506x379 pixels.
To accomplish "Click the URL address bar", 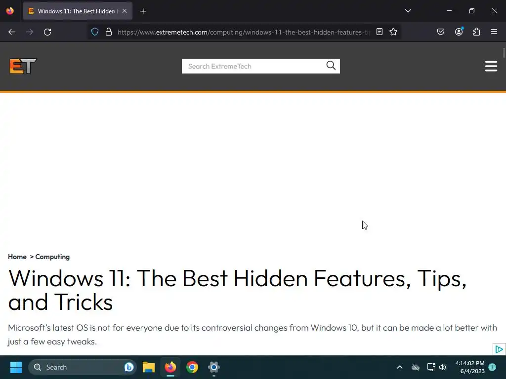I will tap(244, 32).
